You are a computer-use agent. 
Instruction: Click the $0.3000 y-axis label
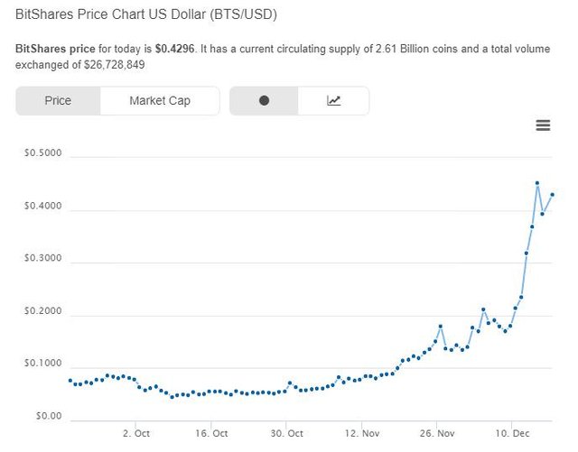click(42, 260)
